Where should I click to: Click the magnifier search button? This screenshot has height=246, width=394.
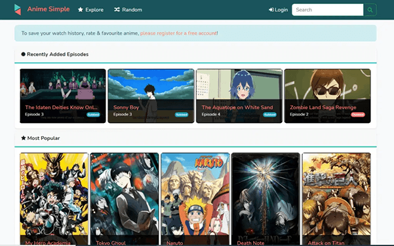click(370, 10)
